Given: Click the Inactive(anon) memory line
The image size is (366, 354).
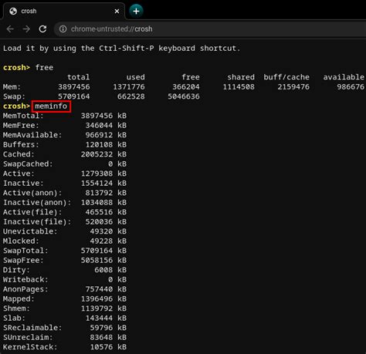Looking at the screenshot, I should coord(65,203).
